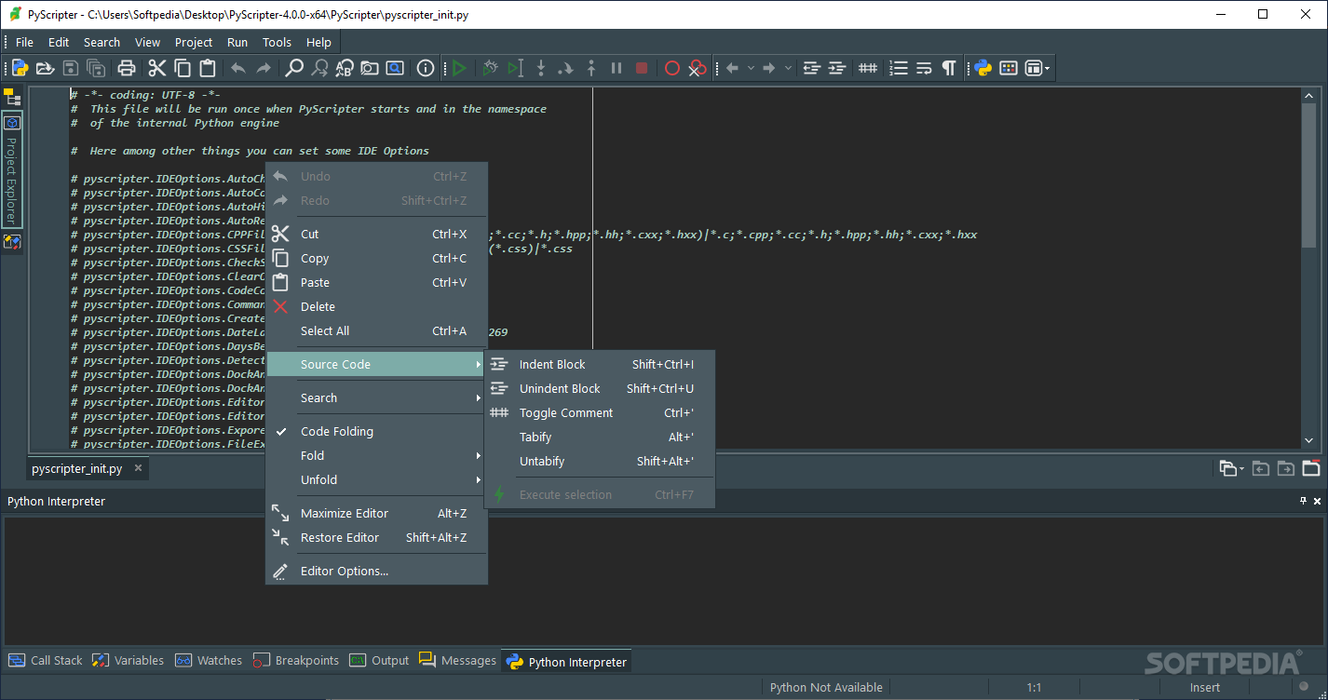Open the File menu
The height and width of the screenshot is (700, 1328).
point(24,42)
